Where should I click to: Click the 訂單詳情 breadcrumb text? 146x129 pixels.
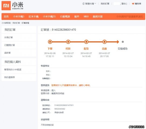tap(25, 23)
